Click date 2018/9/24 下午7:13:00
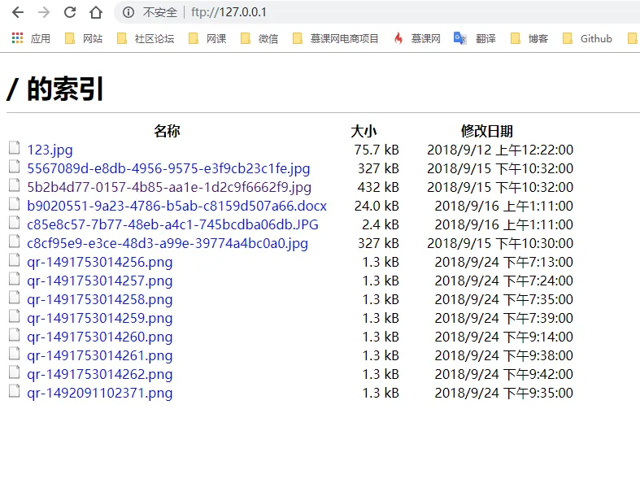Viewport: 640px width, 483px height. click(503, 262)
